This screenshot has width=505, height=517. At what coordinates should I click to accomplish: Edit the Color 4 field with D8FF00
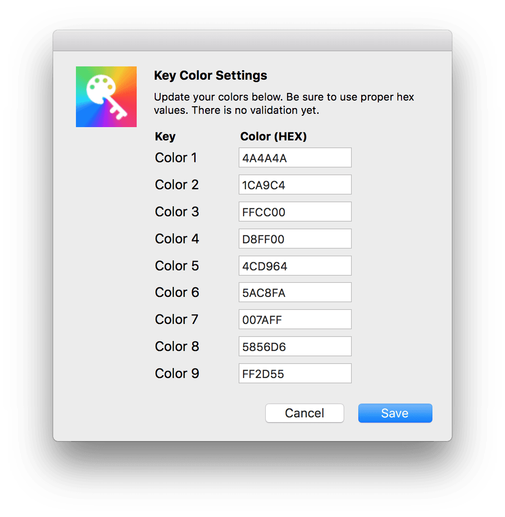(295, 239)
